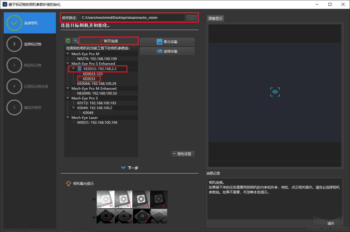
Task: Click the app icon in title bar
Action: [x=5, y=4]
